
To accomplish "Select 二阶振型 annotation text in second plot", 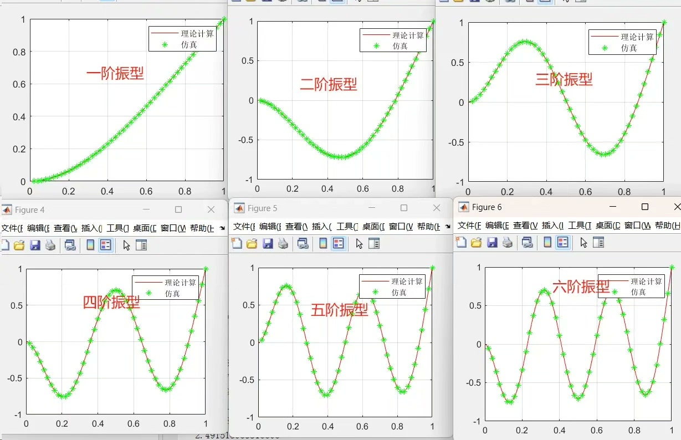I will [x=329, y=84].
